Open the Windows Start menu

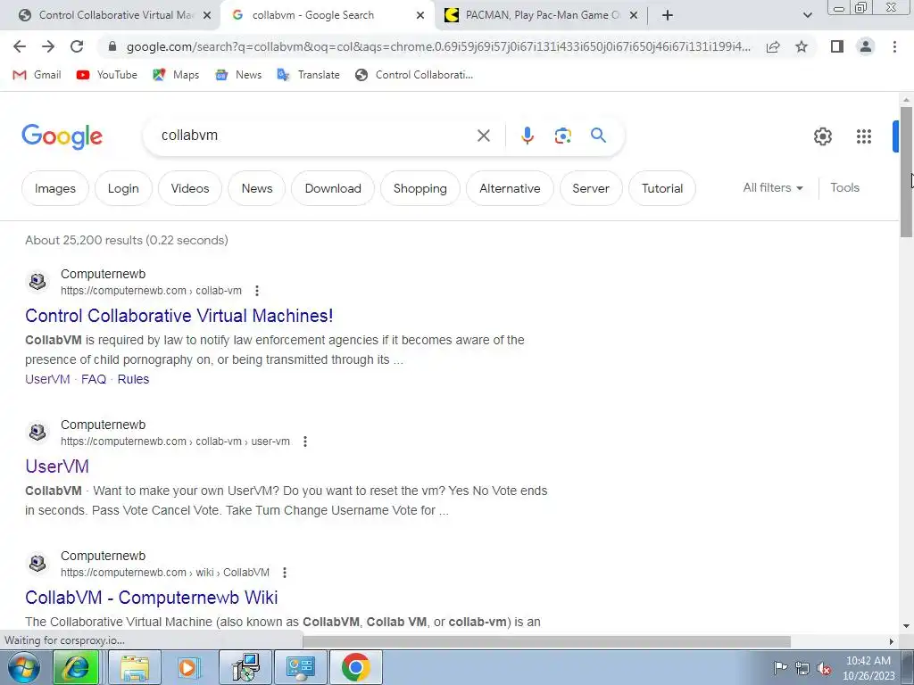24,667
